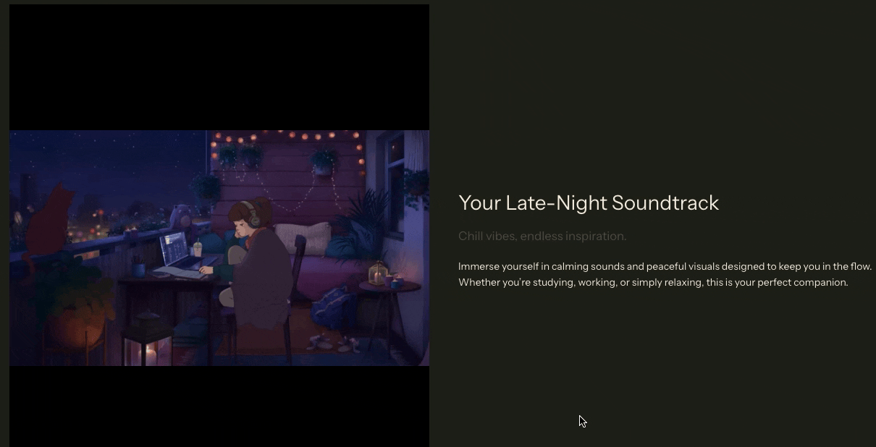
Task: Select the 'Your Late-Night Soundtrack' heading
Action: click(589, 203)
